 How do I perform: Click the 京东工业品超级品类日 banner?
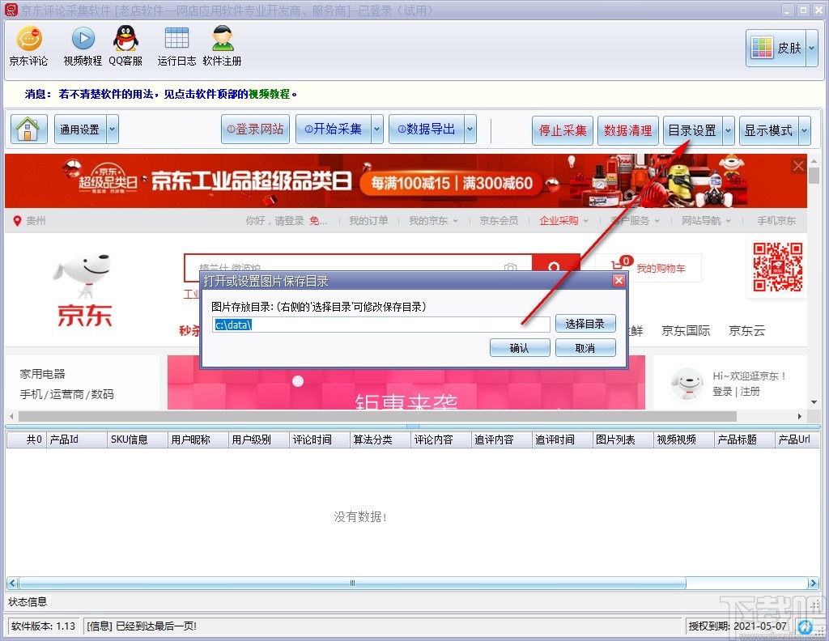pyautogui.click(x=406, y=180)
